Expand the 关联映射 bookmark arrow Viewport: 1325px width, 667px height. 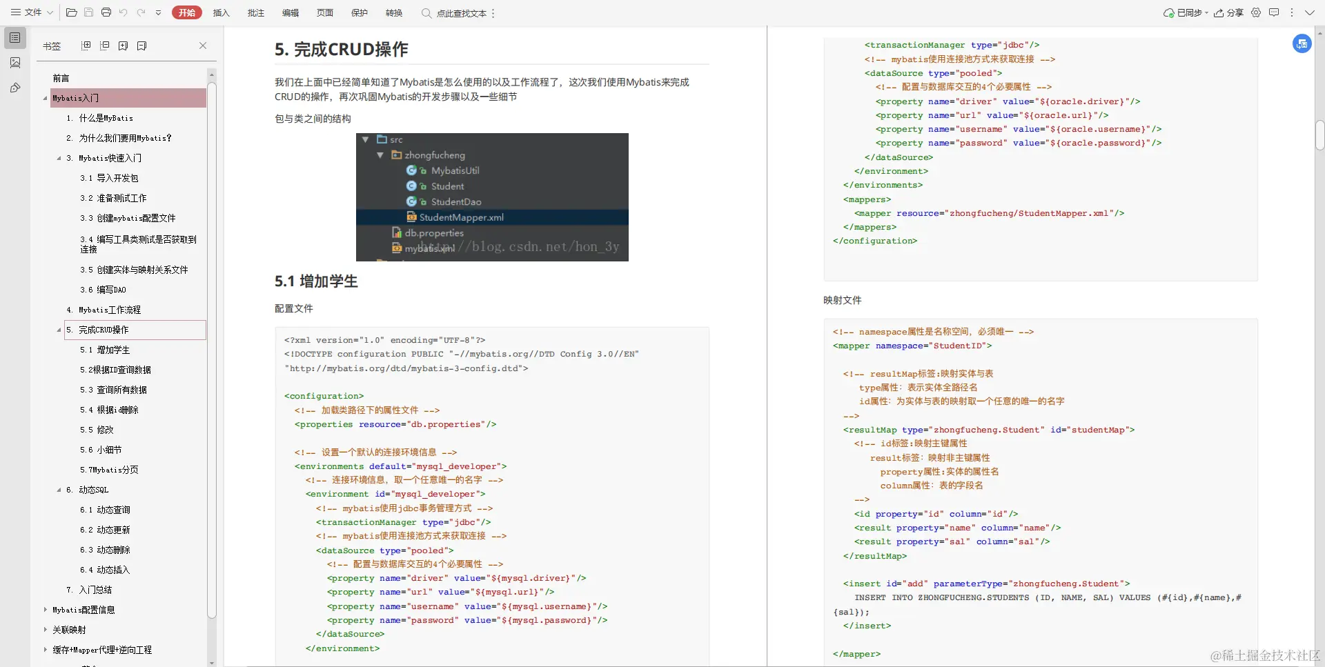point(46,630)
